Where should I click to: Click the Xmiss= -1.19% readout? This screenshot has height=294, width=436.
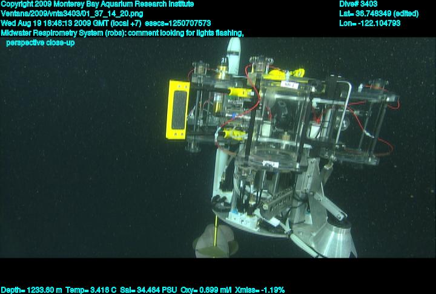click(260, 290)
